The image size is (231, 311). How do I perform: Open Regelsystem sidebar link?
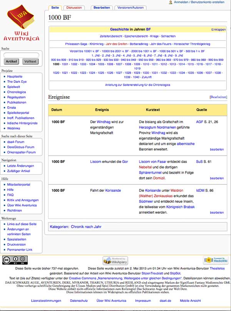click(x=16, y=97)
